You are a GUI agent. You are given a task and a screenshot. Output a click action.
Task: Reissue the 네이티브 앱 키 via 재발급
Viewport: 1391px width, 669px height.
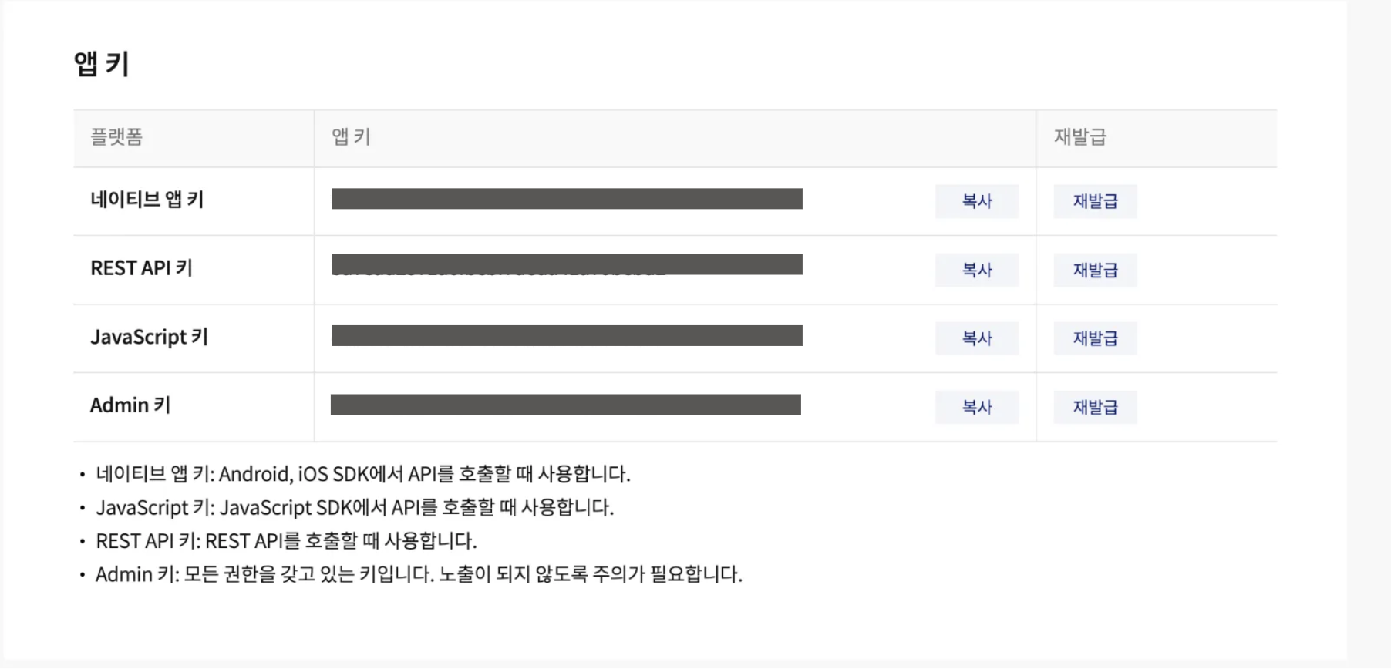(1095, 201)
